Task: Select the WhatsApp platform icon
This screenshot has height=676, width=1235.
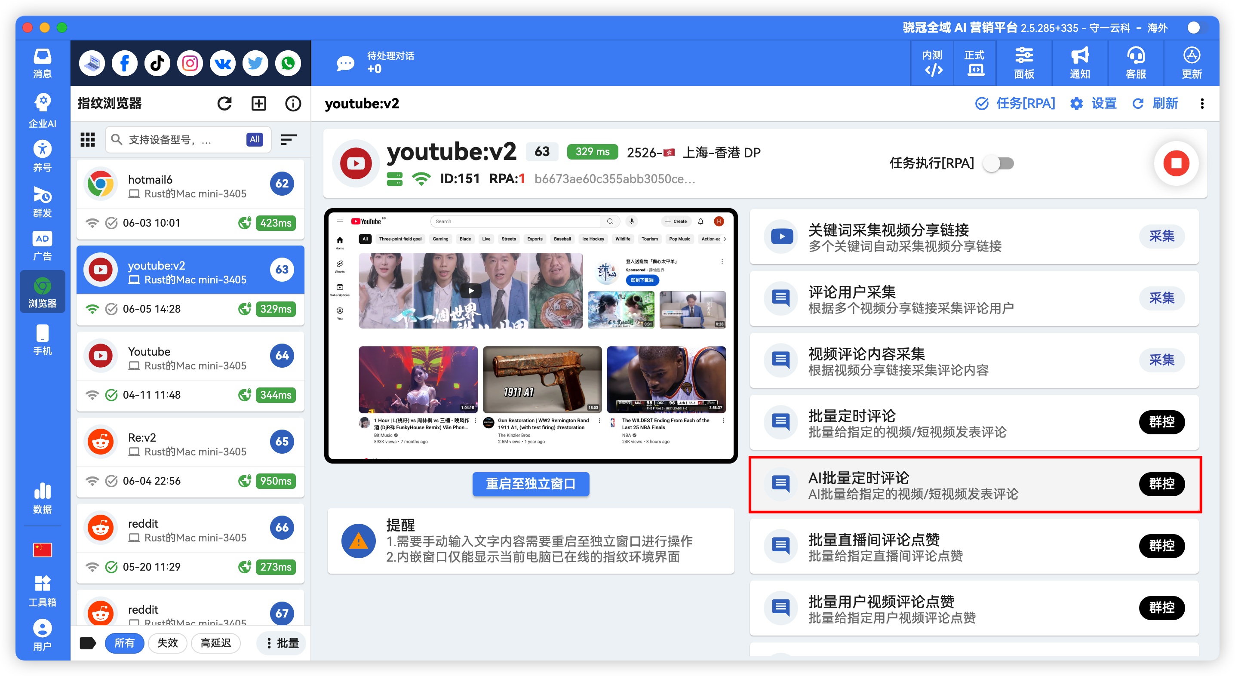Action: coord(288,63)
